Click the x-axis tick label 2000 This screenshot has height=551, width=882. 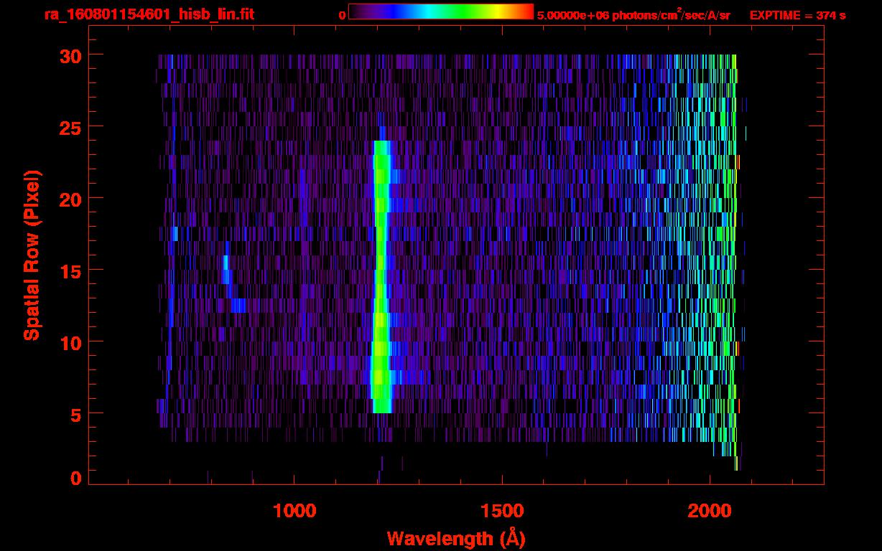coord(710,511)
